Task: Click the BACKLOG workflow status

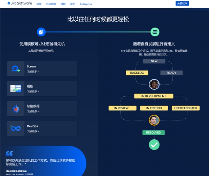Action: [x=137, y=73]
